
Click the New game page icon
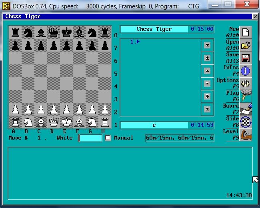(x=246, y=32)
